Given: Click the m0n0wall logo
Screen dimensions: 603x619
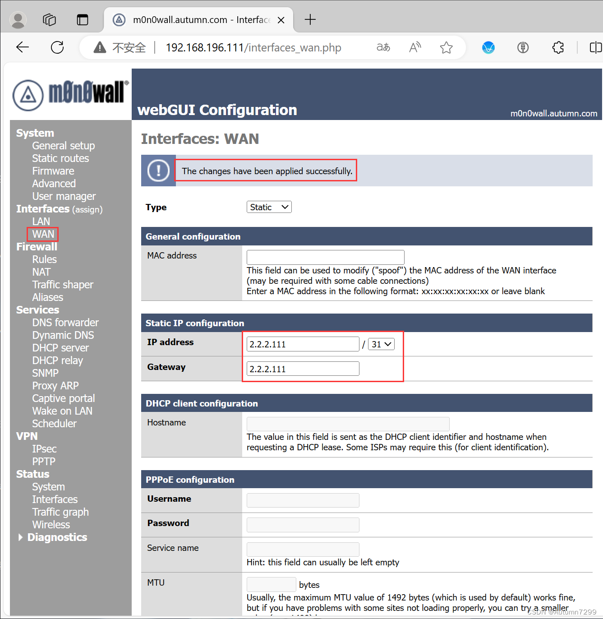Looking at the screenshot, I should (x=71, y=95).
